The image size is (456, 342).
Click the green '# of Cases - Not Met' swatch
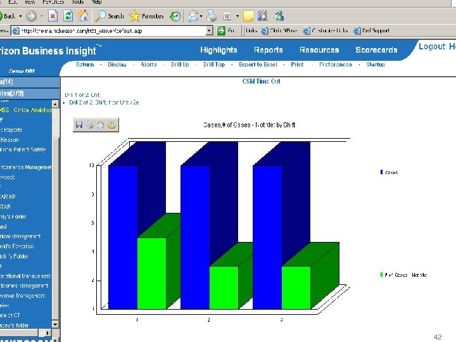381,274
